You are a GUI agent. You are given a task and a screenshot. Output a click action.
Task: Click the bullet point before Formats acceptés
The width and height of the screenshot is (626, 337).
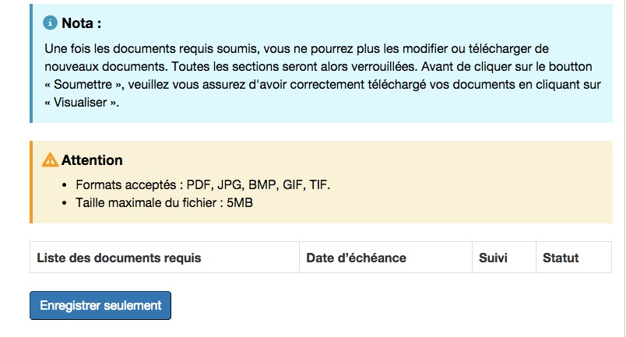point(65,185)
